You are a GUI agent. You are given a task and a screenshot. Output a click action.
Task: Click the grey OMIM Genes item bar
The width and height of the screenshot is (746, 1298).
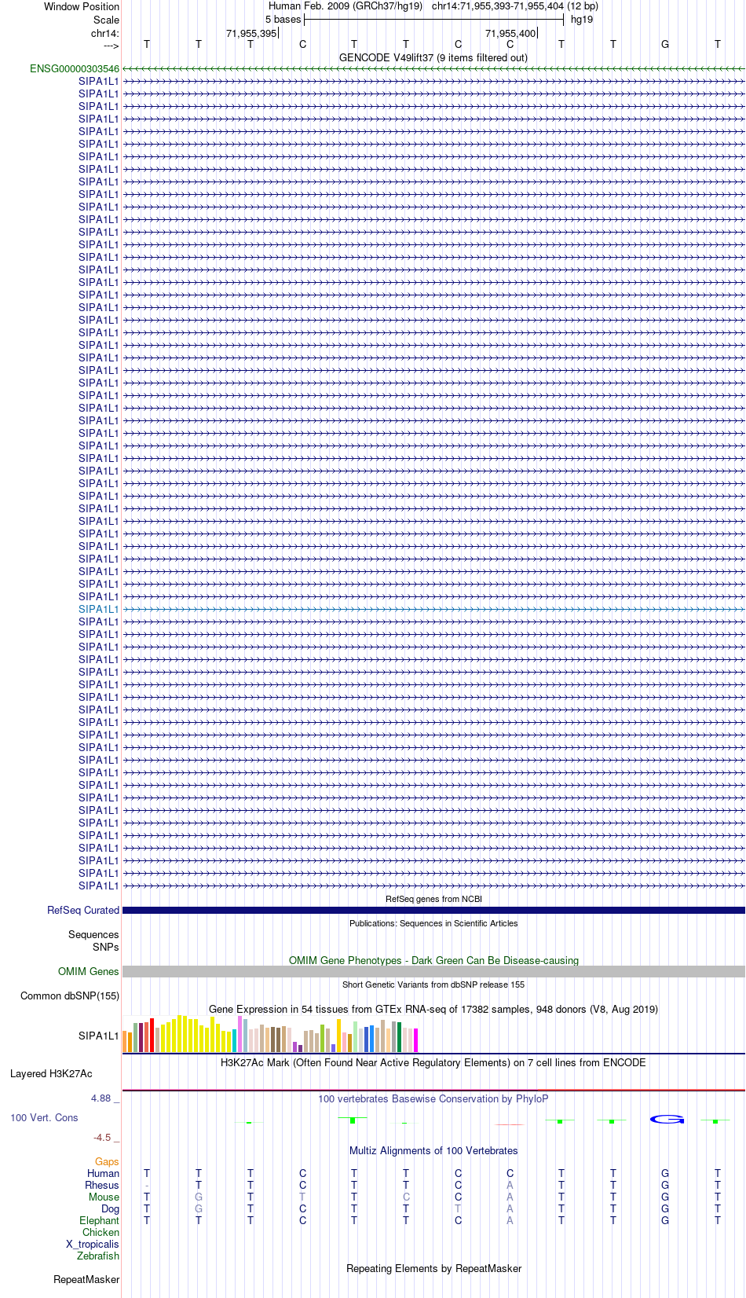(433, 971)
